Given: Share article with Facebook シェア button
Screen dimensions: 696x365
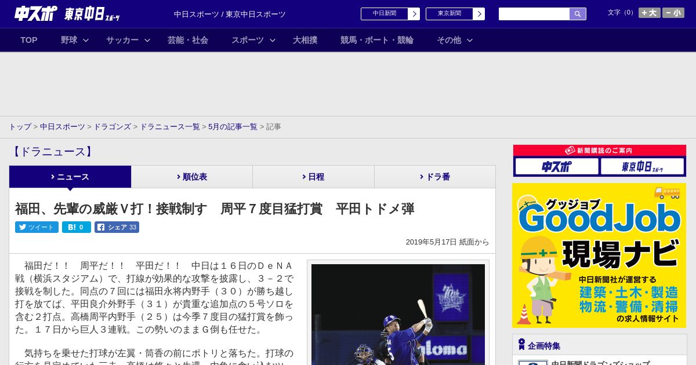Looking at the screenshot, I should (x=117, y=227).
